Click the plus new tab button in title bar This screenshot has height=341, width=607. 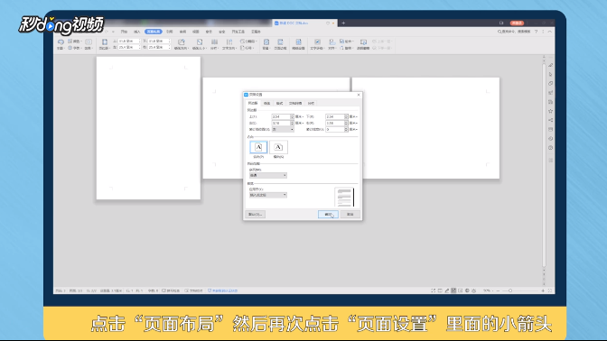[343, 23]
